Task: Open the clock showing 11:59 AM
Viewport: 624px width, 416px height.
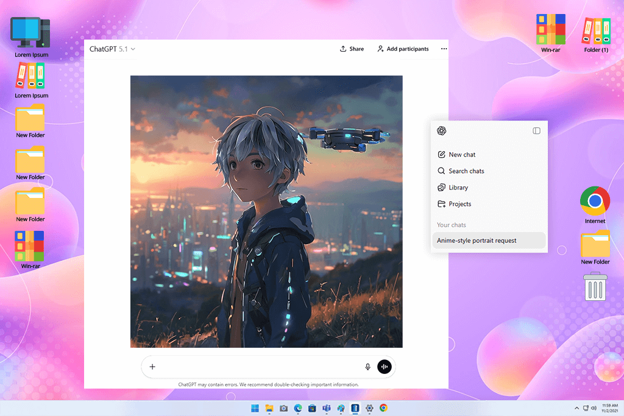Action: (609, 408)
